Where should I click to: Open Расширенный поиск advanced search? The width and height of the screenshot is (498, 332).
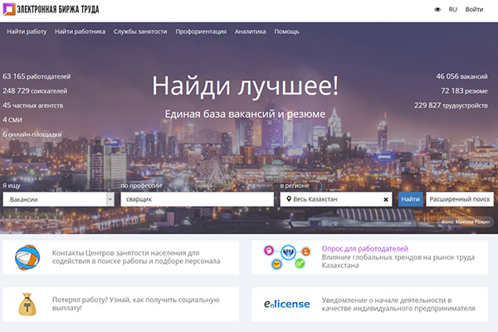[x=460, y=199]
